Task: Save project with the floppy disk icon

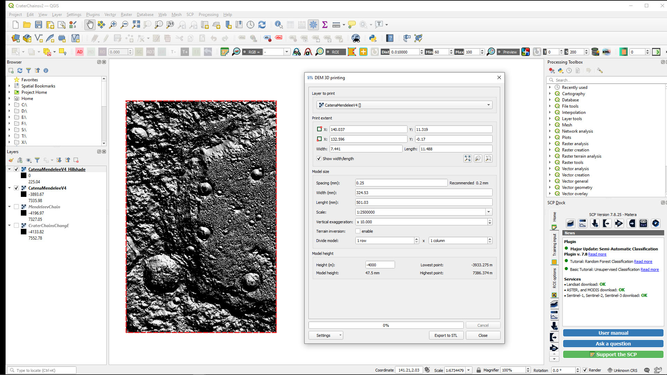Action: tap(39, 25)
